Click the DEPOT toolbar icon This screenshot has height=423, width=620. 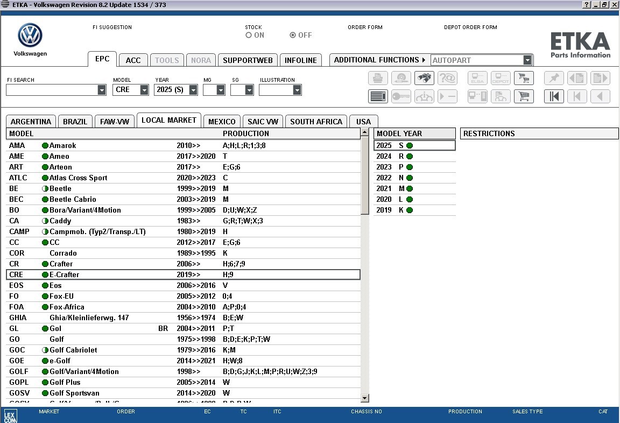coord(501,78)
